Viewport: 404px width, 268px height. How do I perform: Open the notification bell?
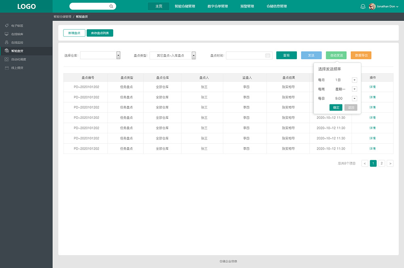(363, 6)
